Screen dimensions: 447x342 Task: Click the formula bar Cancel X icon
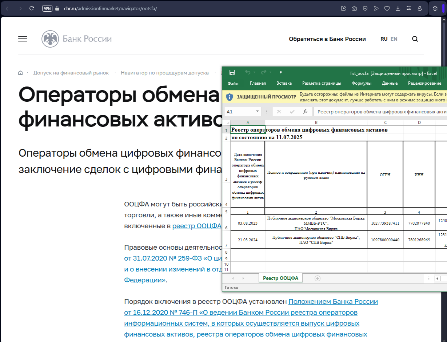[x=279, y=112]
